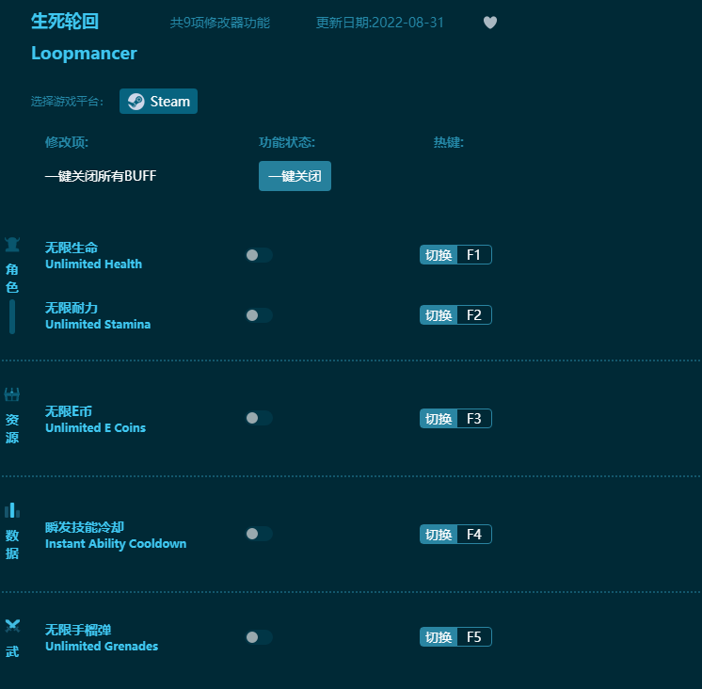Click the 生死轮回 game title

(65, 21)
